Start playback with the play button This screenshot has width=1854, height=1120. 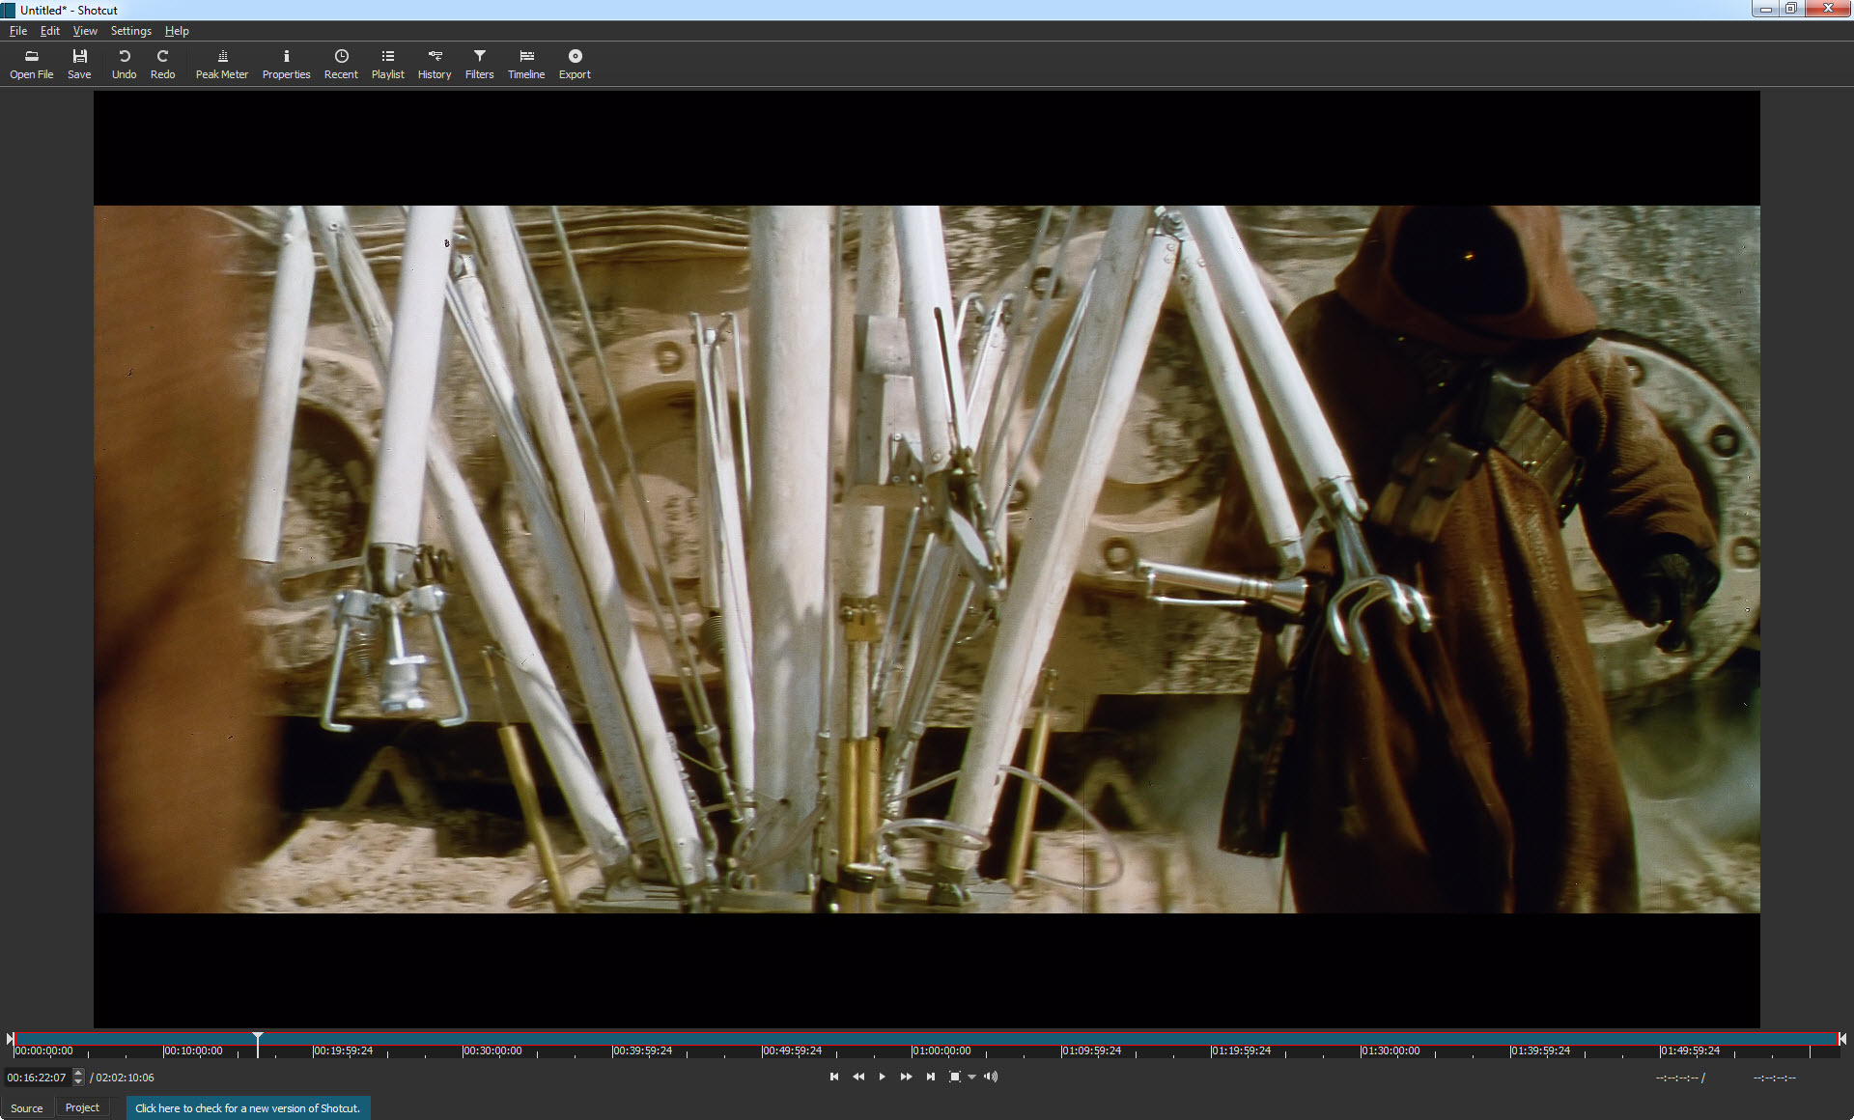pyautogui.click(x=882, y=1077)
